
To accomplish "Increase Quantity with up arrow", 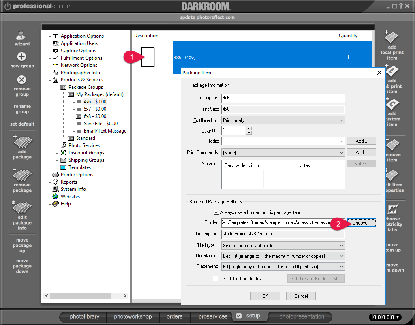I will coord(248,128).
